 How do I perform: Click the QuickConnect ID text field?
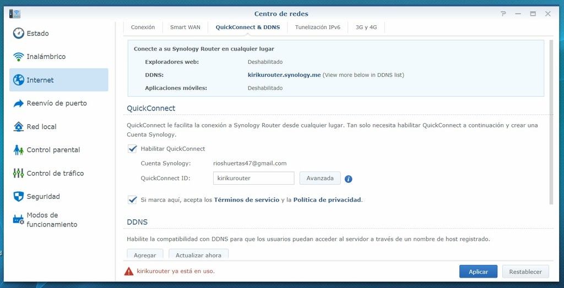coord(253,178)
